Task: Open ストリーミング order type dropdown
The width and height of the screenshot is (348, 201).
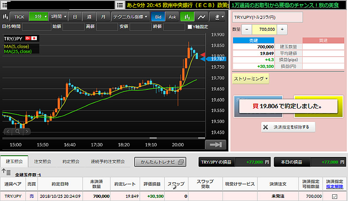Action: click(x=251, y=79)
